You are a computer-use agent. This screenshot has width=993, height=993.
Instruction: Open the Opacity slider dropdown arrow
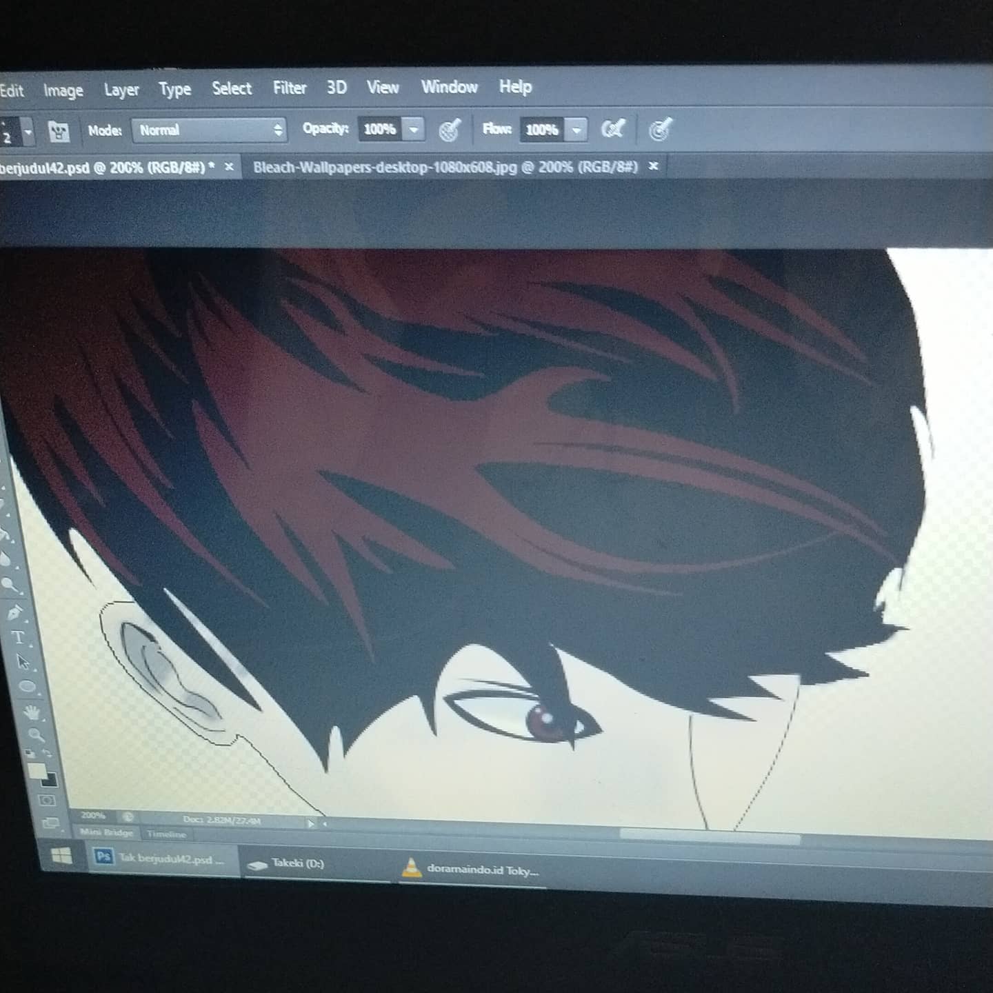[414, 129]
